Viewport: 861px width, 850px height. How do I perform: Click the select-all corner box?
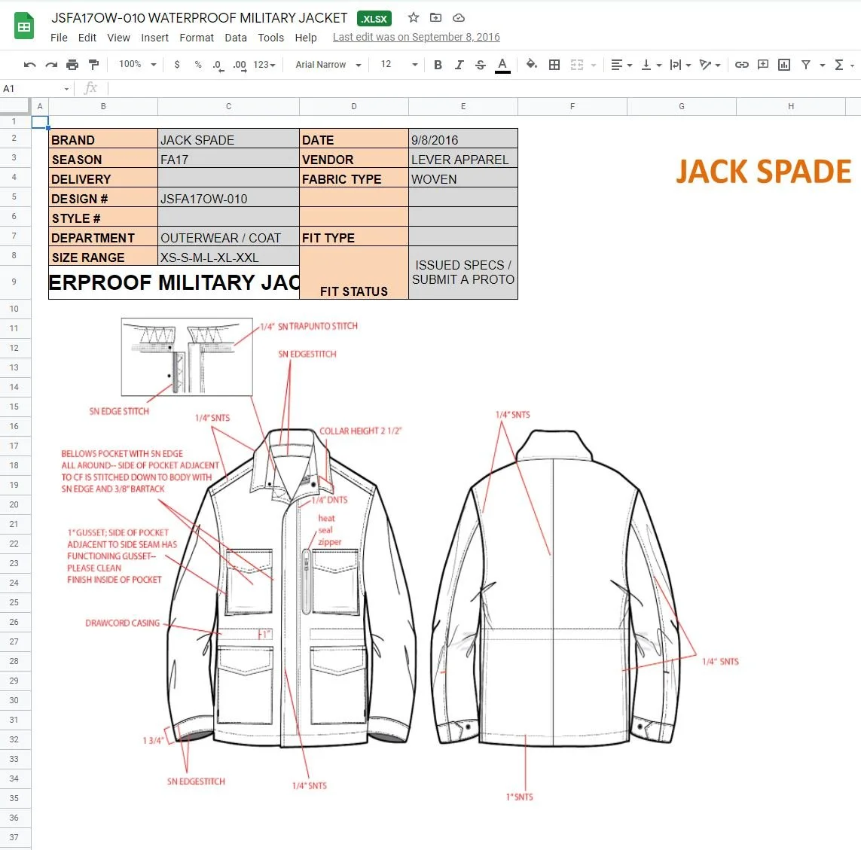15,106
